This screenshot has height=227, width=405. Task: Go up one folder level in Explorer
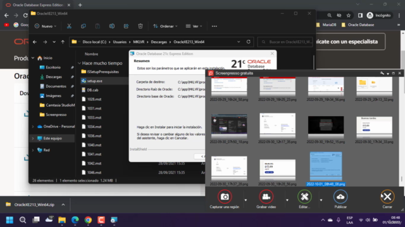point(63,42)
